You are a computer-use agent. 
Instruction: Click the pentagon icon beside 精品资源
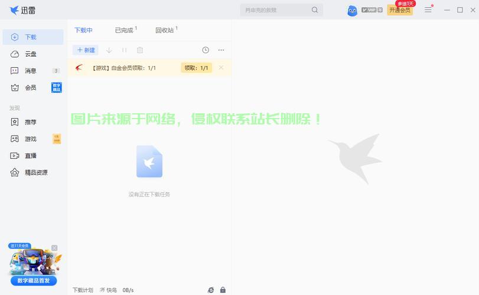coord(15,172)
